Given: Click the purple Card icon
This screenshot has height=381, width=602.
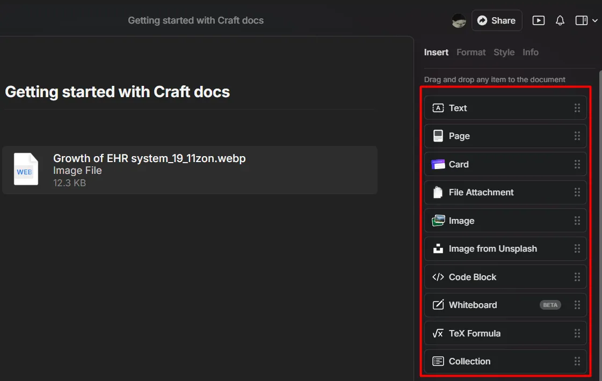Looking at the screenshot, I should (x=438, y=164).
